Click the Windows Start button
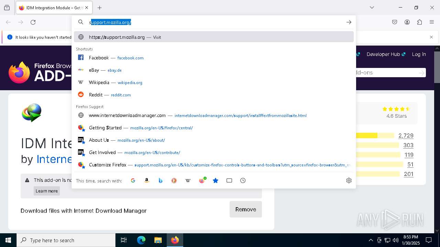 click(8, 240)
